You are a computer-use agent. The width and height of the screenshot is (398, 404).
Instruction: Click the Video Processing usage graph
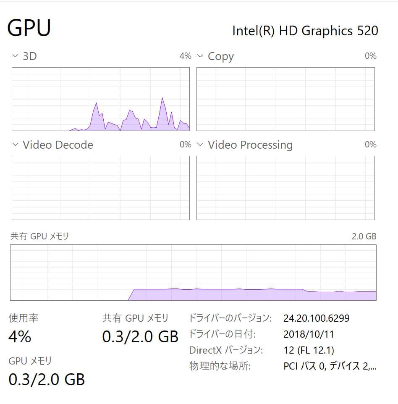pyautogui.click(x=285, y=188)
